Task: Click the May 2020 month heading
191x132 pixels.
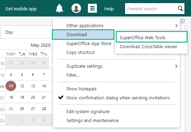Action: 41,45
